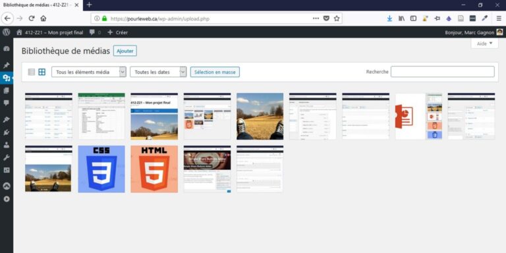The image size is (506, 253).
Task: Switch to grid view of media
Action: [x=42, y=72]
